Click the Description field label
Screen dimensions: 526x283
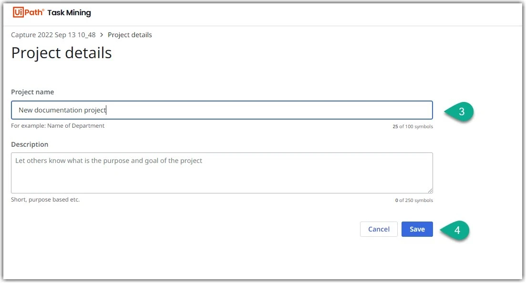tap(30, 144)
